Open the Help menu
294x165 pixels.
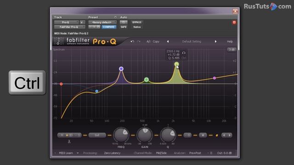click(230, 42)
